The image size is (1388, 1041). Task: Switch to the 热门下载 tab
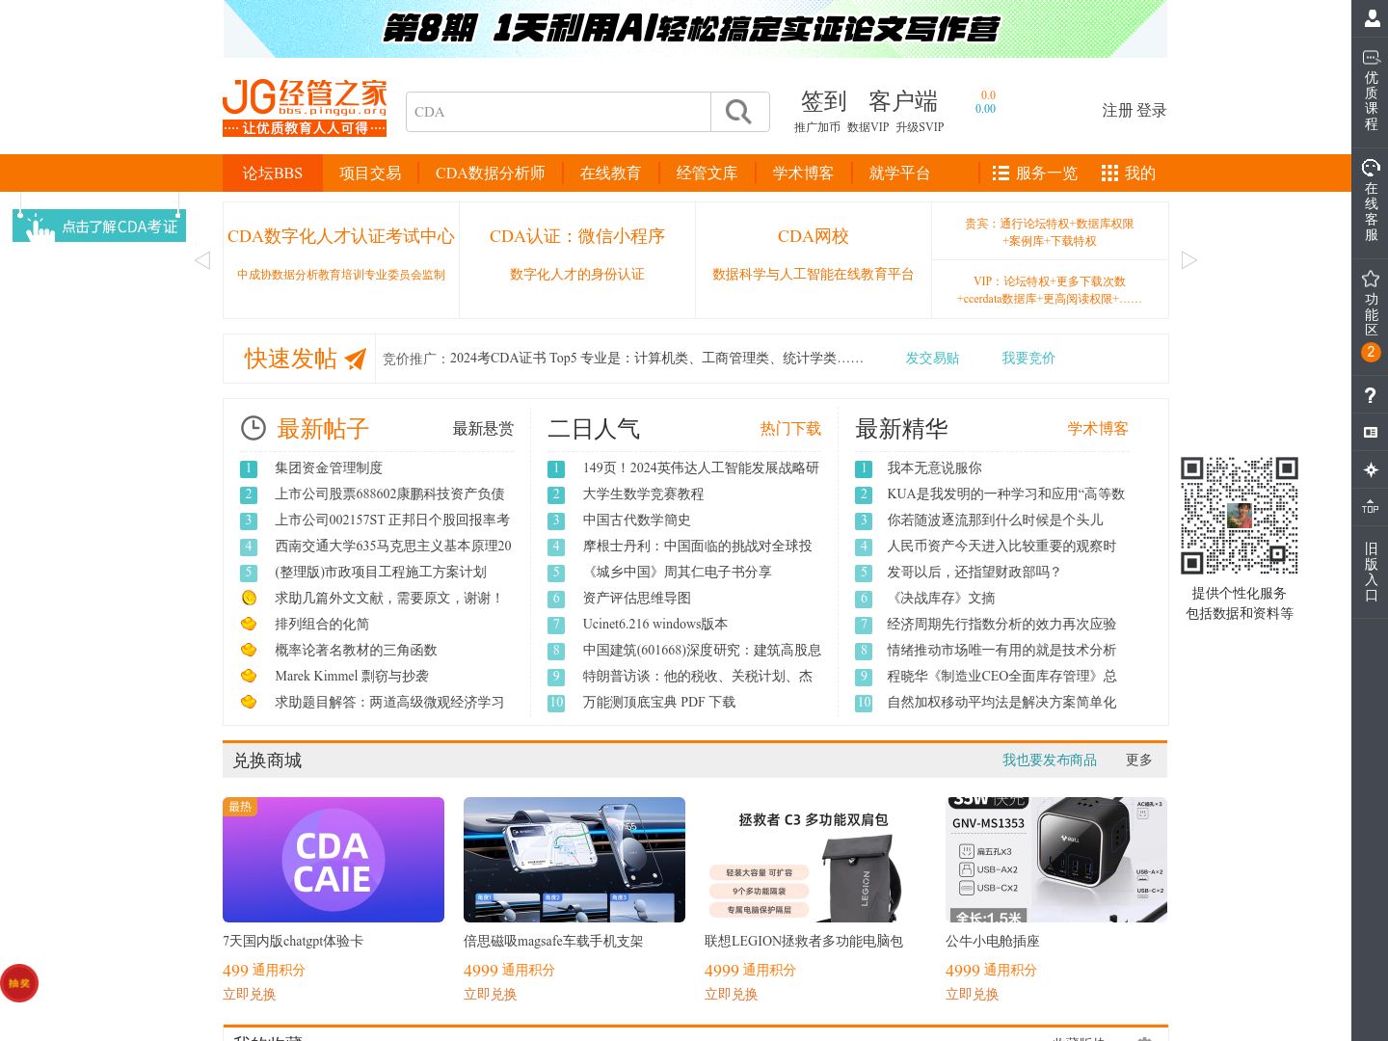pos(790,429)
